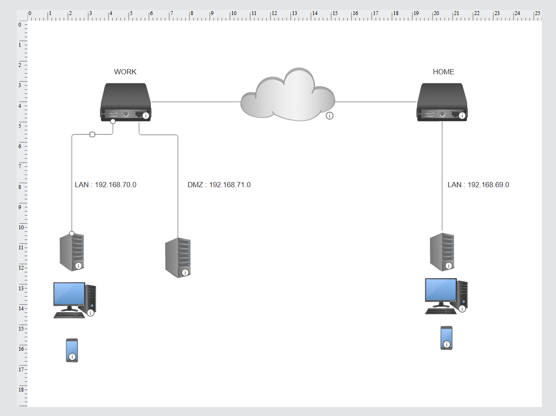
Task: Open info badge on HOME router
Action: point(462,115)
